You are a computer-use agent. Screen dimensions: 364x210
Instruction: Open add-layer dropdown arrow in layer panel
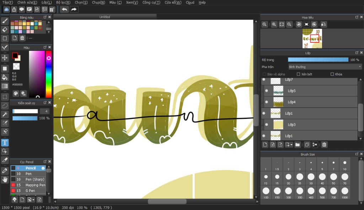pyautogui.click(x=291, y=145)
